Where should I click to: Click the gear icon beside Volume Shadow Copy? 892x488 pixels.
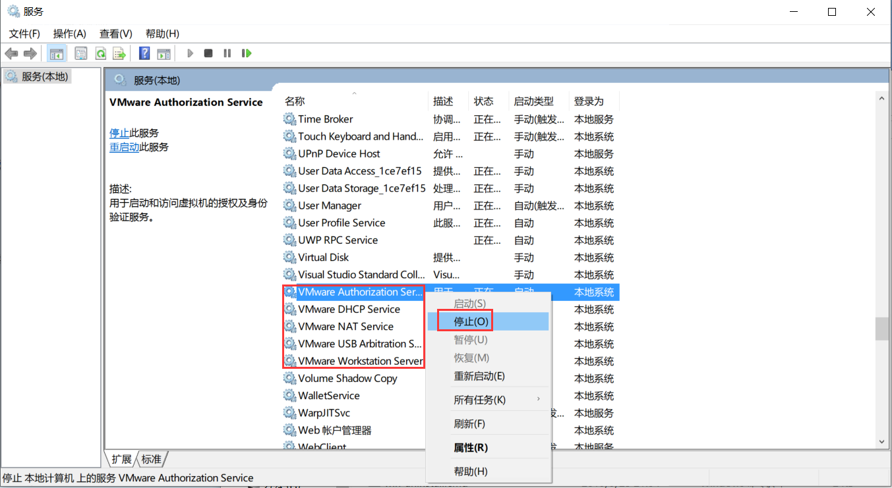click(289, 378)
